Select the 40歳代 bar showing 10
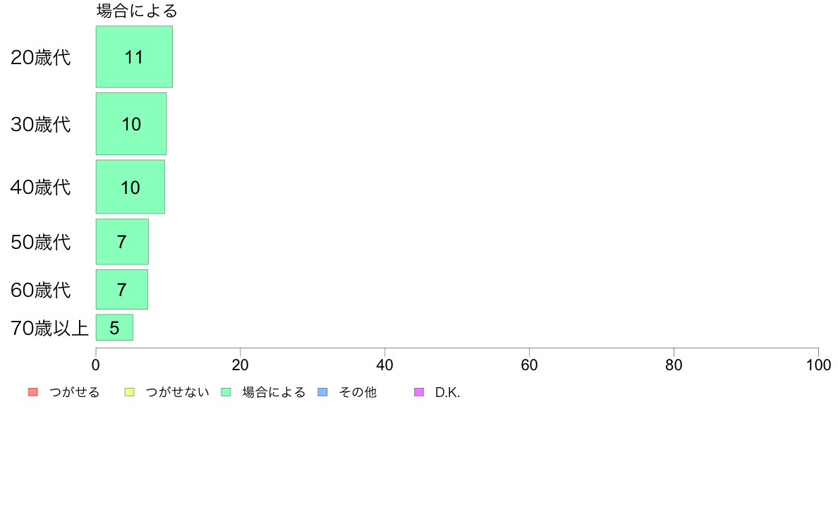 coord(130,187)
